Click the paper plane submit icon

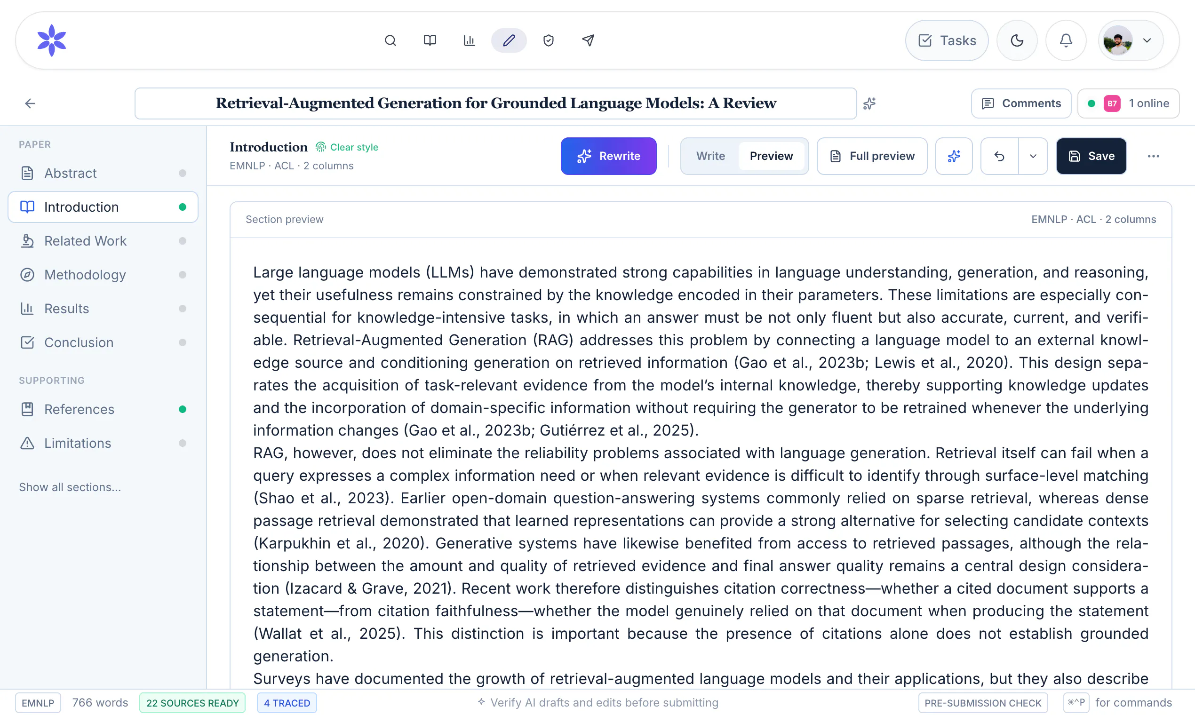(588, 40)
